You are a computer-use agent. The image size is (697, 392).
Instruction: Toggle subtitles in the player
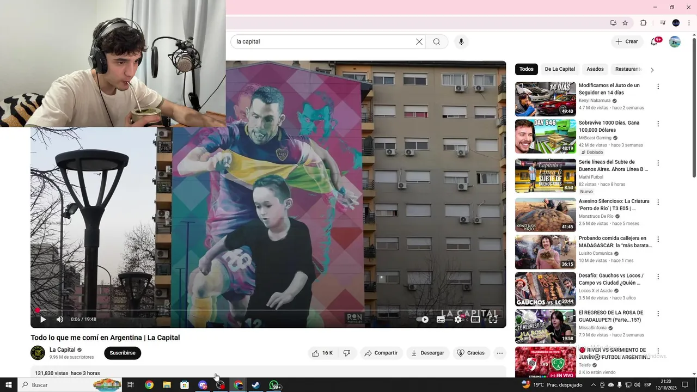441,320
